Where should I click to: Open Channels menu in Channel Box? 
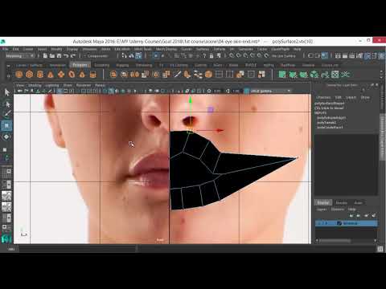click(x=323, y=97)
